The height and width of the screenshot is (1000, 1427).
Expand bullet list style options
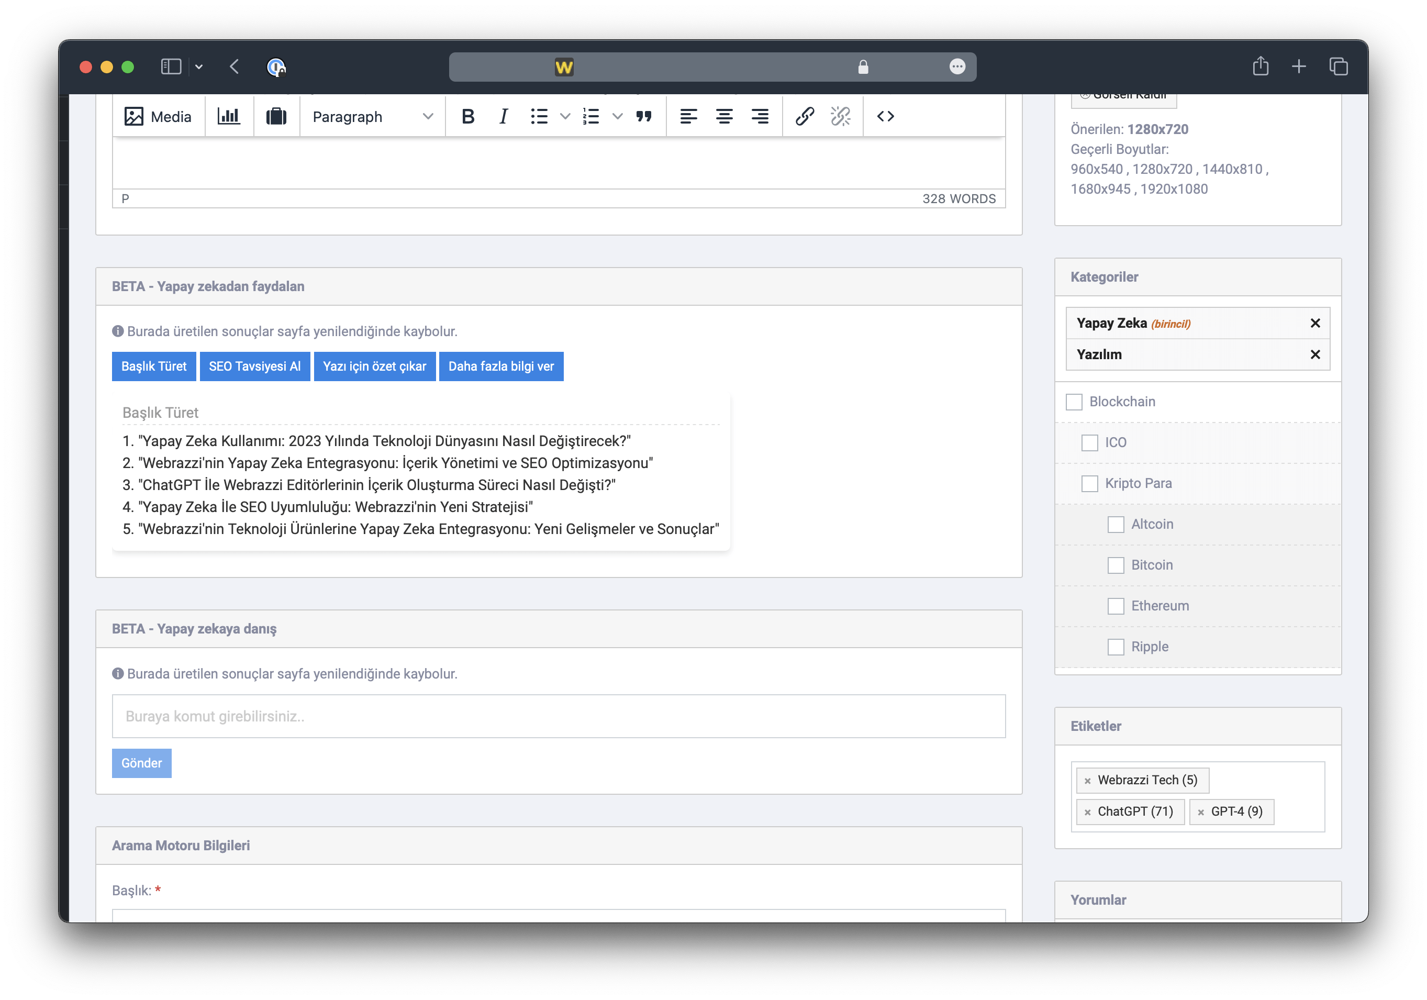(565, 116)
